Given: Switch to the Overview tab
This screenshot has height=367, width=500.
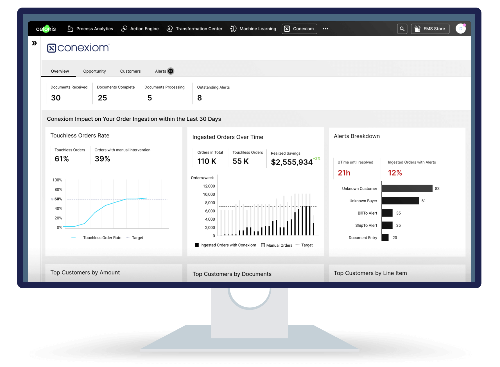Looking at the screenshot, I should (x=60, y=71).
